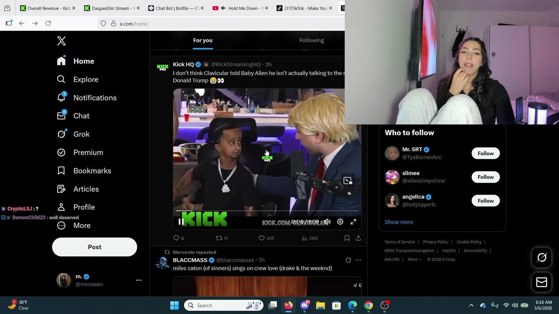The image size is (559, 314).
Task: Switch to Overall Revenue Kick browser tab
Action: pyautogui.click(x=48, y=8)
